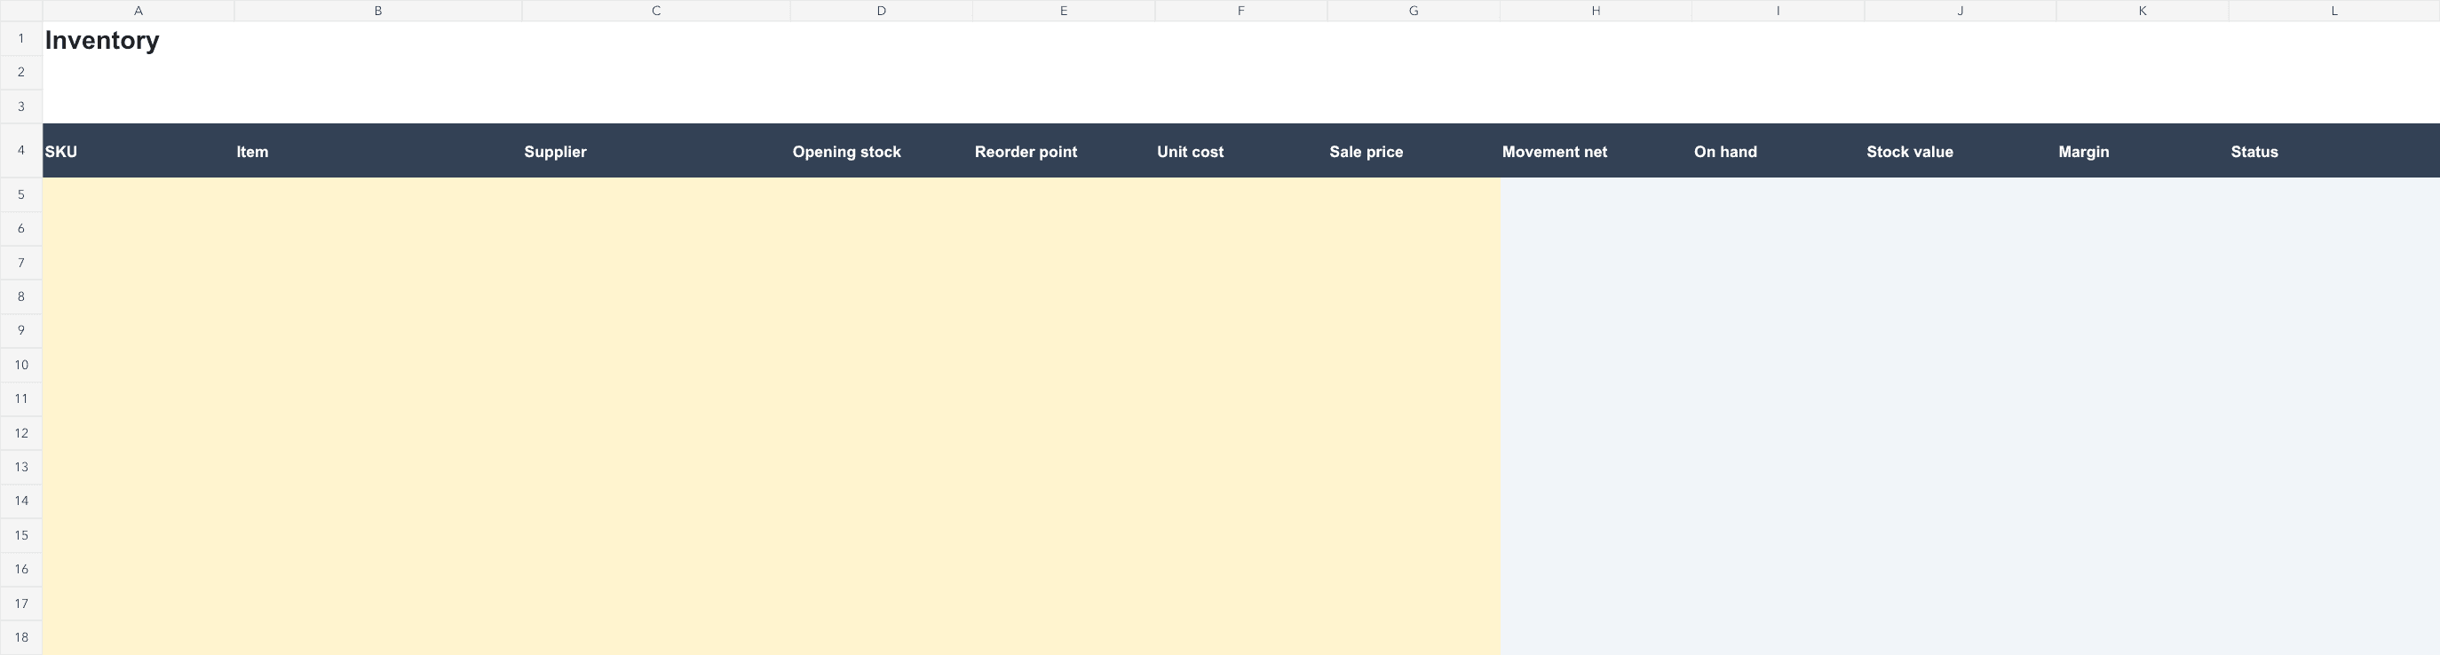Select row 17 header
This screenshot has width=2440, height=655.
pyautogui.click(x=20, y=603)
